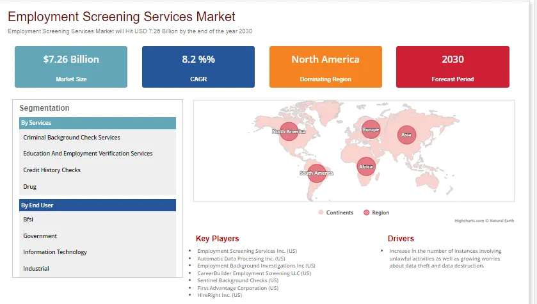Click Credit History Checks row
The image size is (537, 304).
click(x=97, y=170)
